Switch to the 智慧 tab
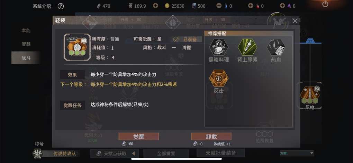This screenshot has height=163, width=353. pos(26,44)
